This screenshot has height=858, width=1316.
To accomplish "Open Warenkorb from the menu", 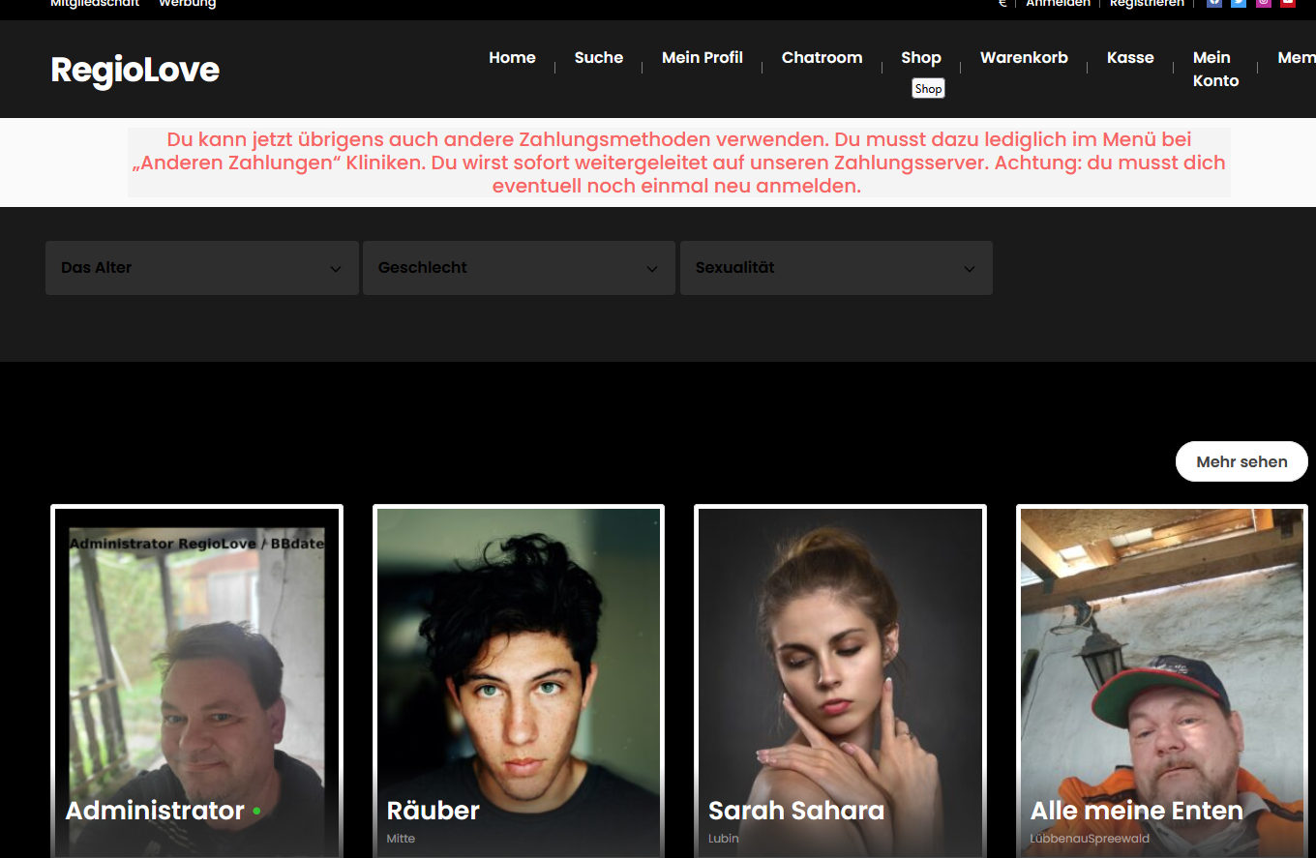I will (1024, 58).
